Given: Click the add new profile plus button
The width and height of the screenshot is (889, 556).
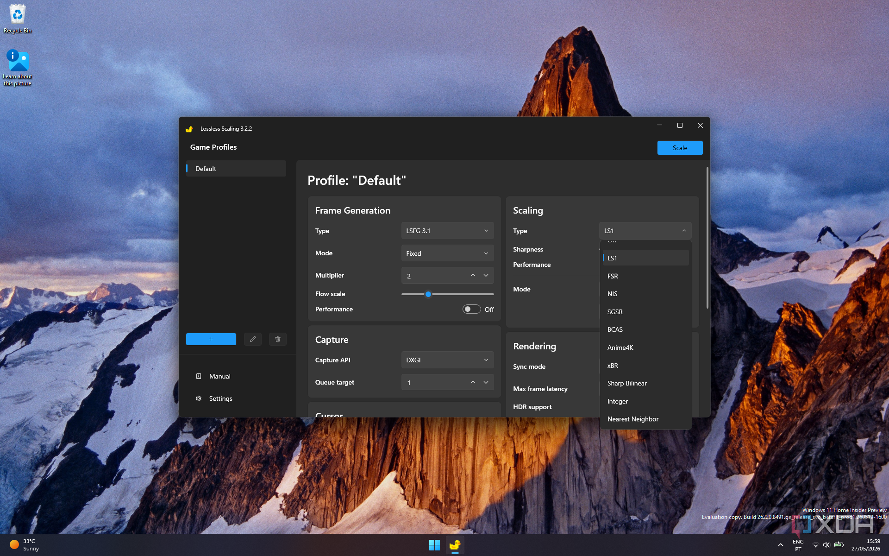Looking at the screenshot, I should (211, 339).
